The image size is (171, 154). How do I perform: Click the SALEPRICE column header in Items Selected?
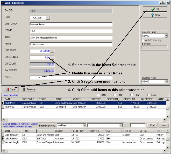coord(148,99)
